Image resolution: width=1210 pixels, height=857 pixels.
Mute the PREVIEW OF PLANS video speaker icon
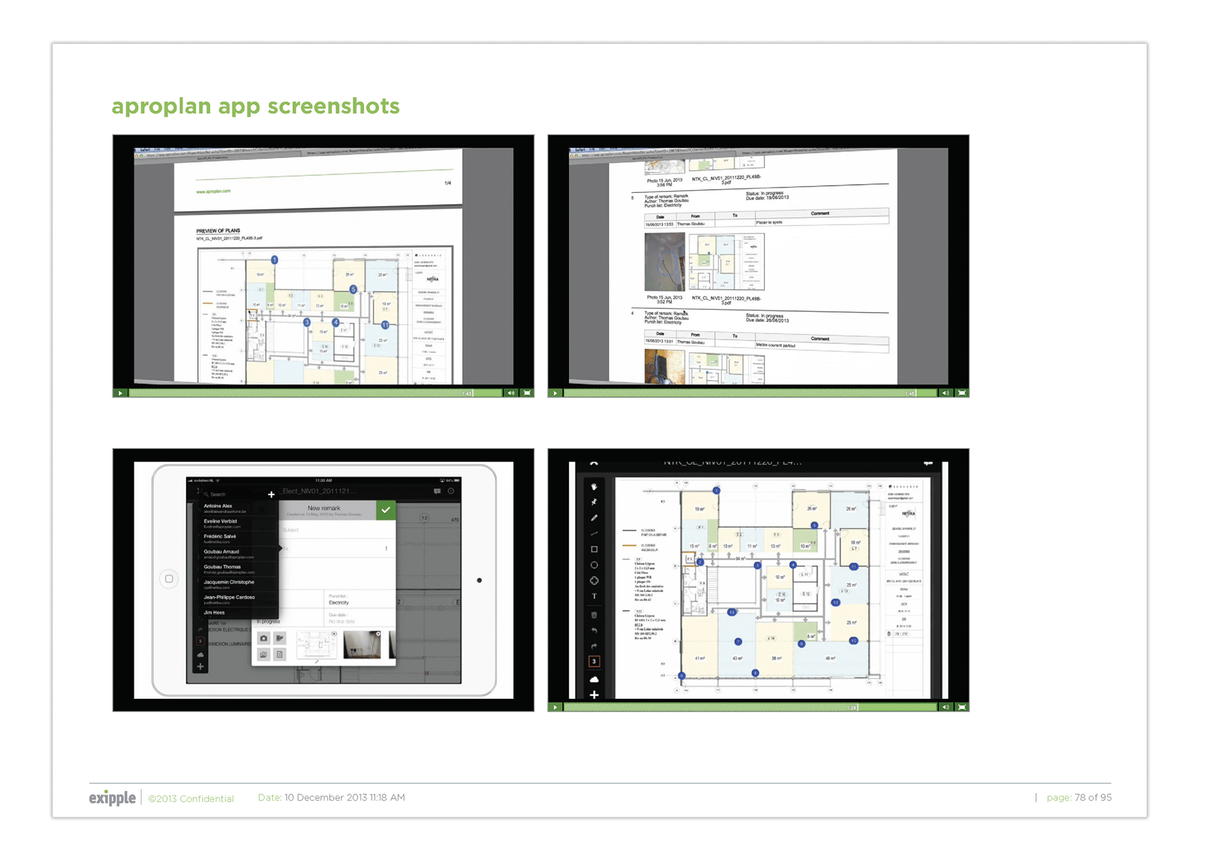pos(511,393)
